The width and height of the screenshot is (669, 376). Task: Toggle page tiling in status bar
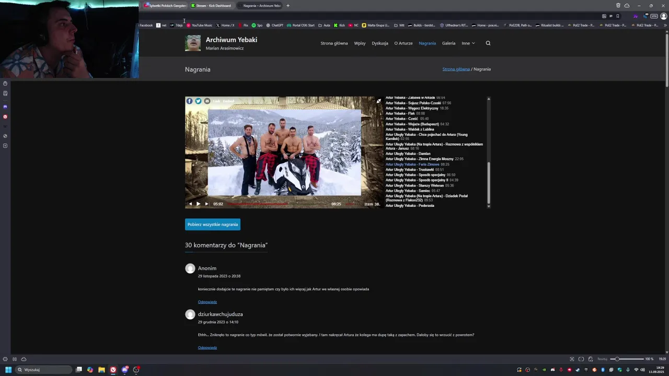(x=581, y=359)
